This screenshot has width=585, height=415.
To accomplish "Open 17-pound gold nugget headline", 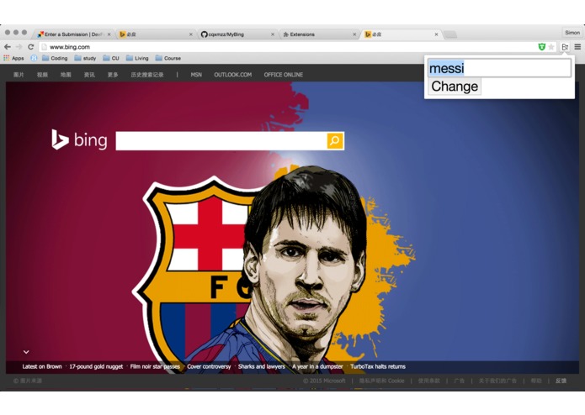I will 96,366.
